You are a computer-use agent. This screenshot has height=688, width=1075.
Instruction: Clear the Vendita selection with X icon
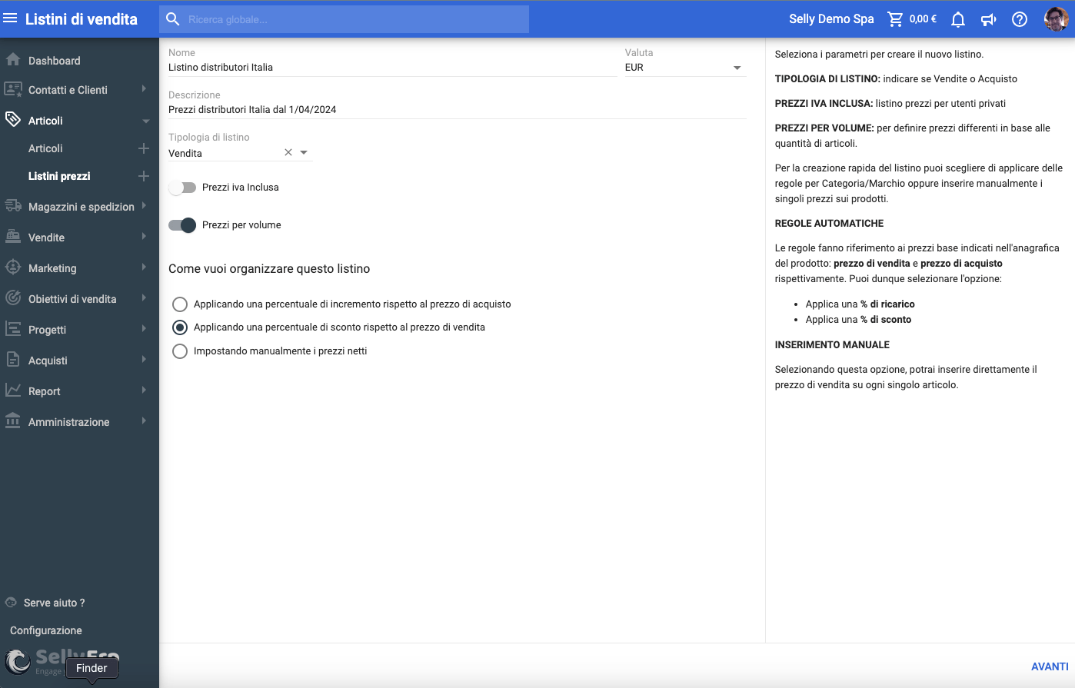tap(288, 153)
